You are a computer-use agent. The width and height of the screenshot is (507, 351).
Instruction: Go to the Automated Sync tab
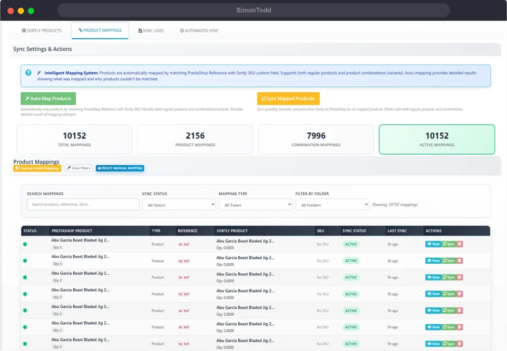point(200,31)
